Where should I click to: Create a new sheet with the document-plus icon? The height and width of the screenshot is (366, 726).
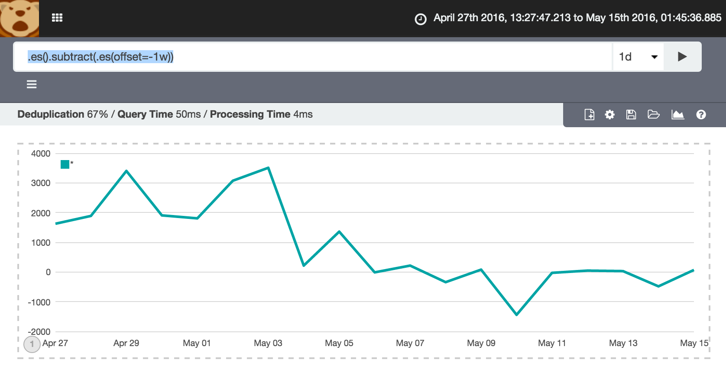coord(589,115)
